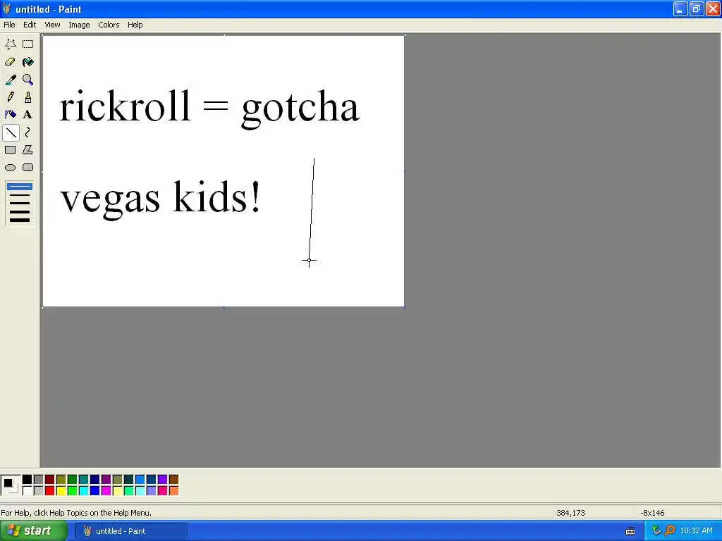Screen dimensions: 722x541
Task: Click the 'For Help, click Help Topics' status text
Action: point(76,513)
